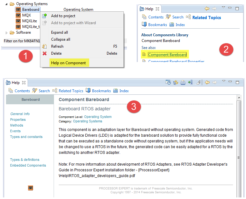Open Search in the upper Help panel
The image size is (246, 199).
pos(178,17)
